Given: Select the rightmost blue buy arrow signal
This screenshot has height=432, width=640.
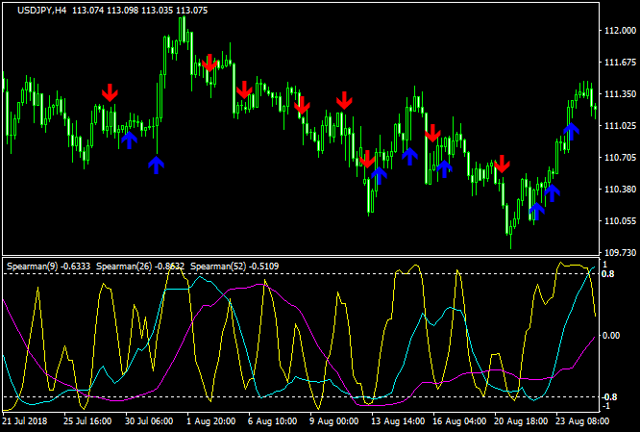Looking at the screenshot, I should (572, 131).
